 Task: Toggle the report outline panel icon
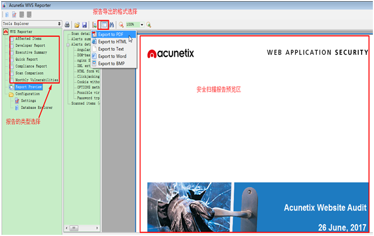point(104,25)
